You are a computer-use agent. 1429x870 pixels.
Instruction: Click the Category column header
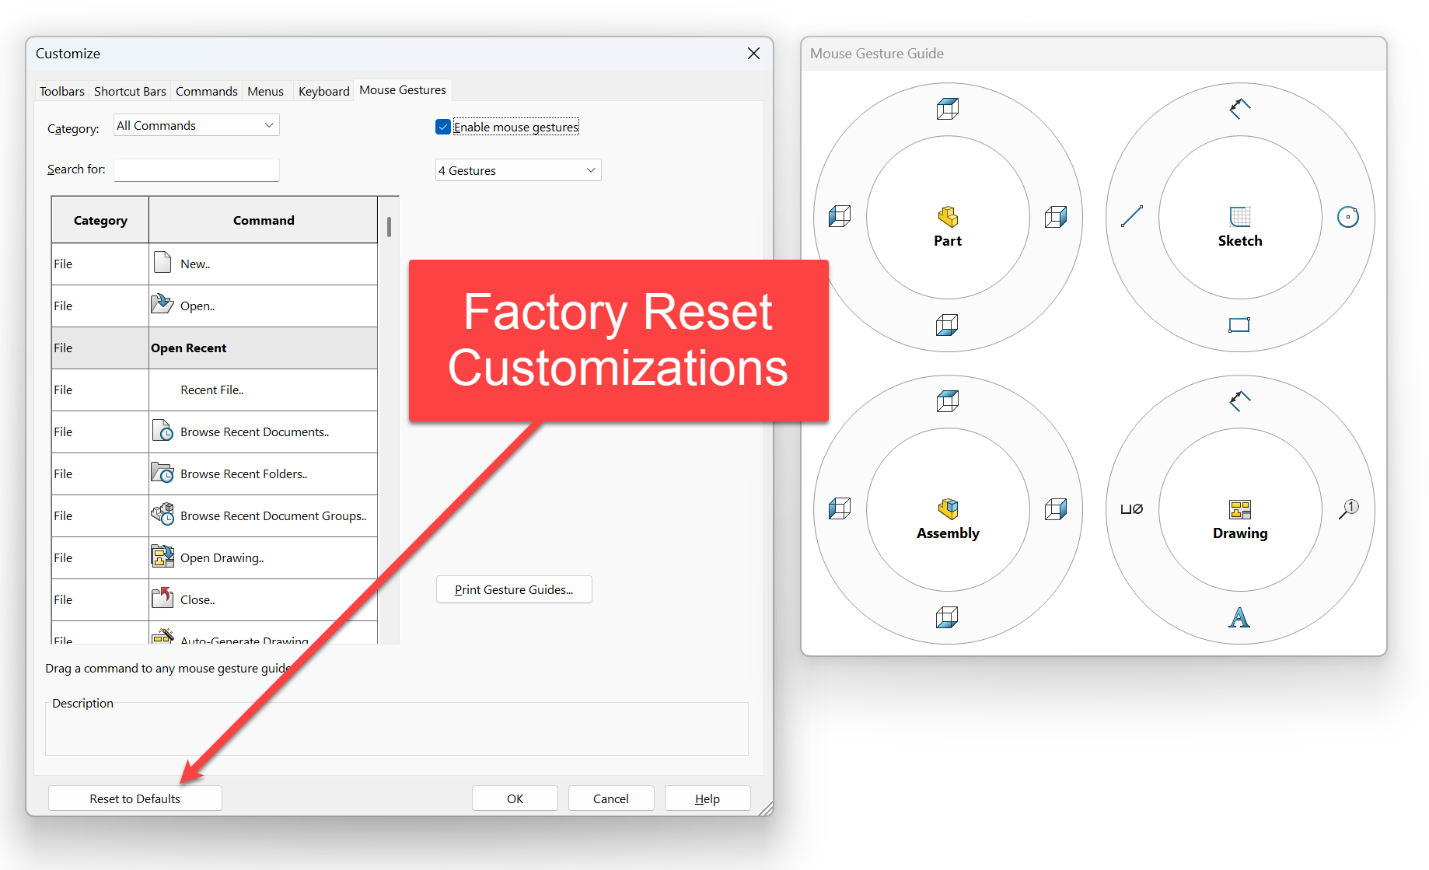coord(100,220)
